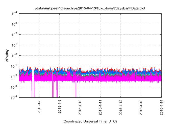Click the 10^-2 y-axis tick label
This screenshot has height=124, width=178.
[x=14, y=77]
